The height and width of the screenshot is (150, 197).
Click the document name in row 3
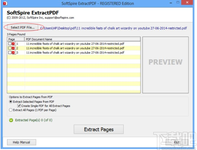[75, 52]
